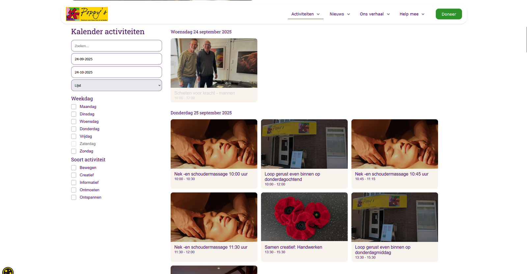This screenshot has width=527, height=274.
Task: Expand the Activiteiten menu
Action: 305,14
